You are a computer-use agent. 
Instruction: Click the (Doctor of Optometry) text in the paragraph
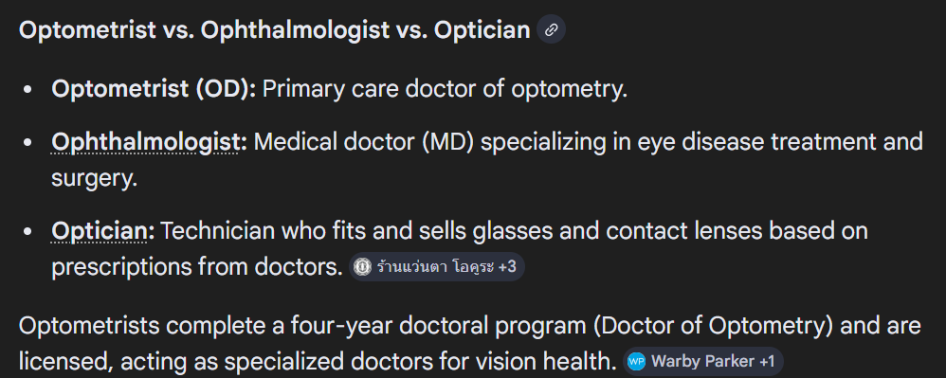coord(713,326)
